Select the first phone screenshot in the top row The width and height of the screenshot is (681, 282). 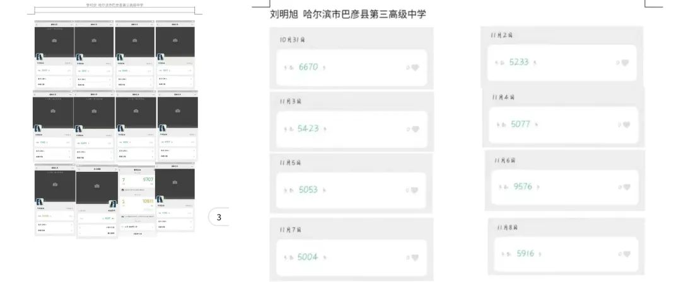(x=54, y=54)
